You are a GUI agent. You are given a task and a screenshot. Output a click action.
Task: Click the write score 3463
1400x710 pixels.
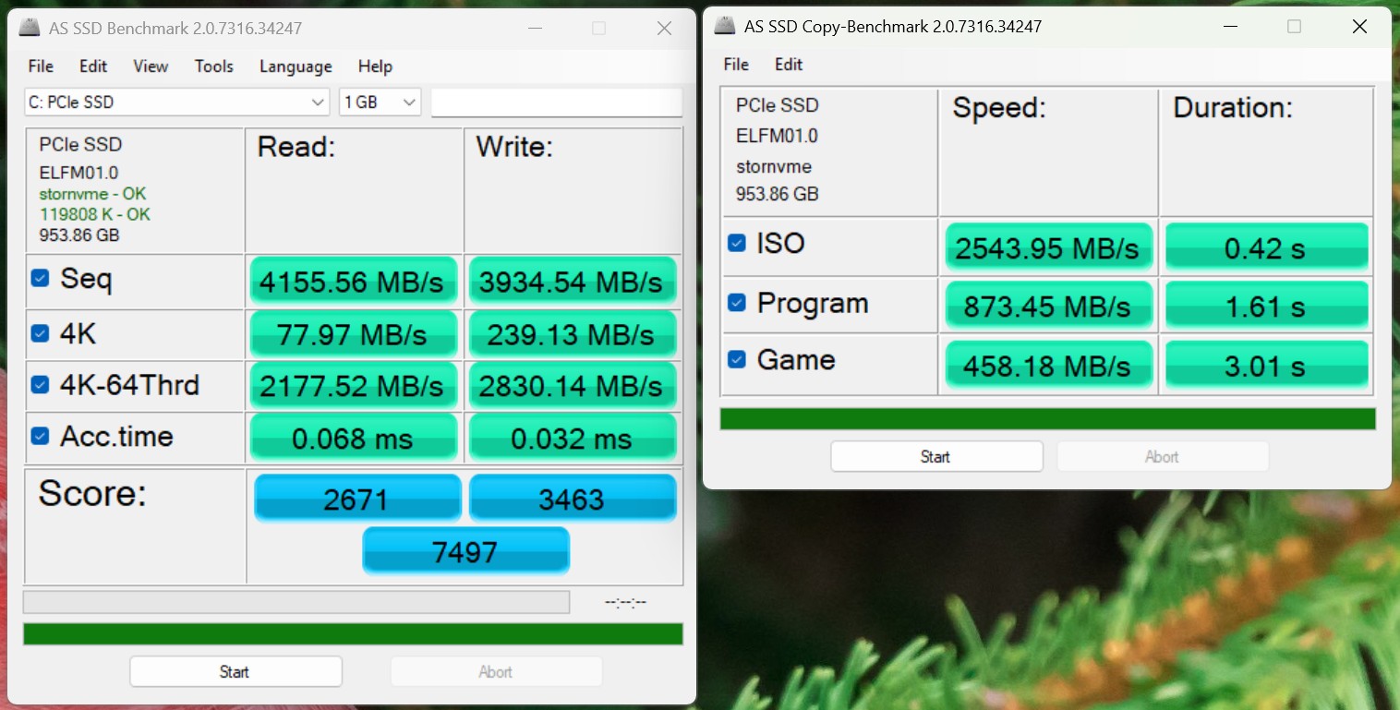[x=573, y=498]
